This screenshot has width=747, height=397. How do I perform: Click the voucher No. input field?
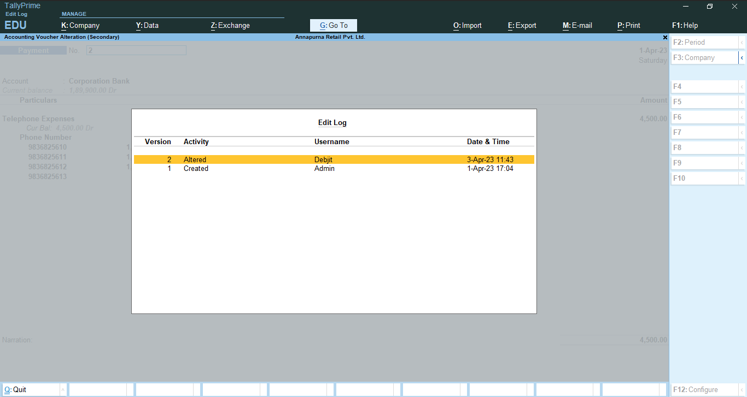[x=136, y=50]
